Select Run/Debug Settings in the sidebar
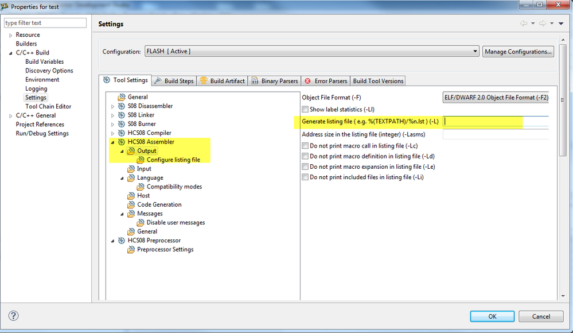 tap(42, 133)
